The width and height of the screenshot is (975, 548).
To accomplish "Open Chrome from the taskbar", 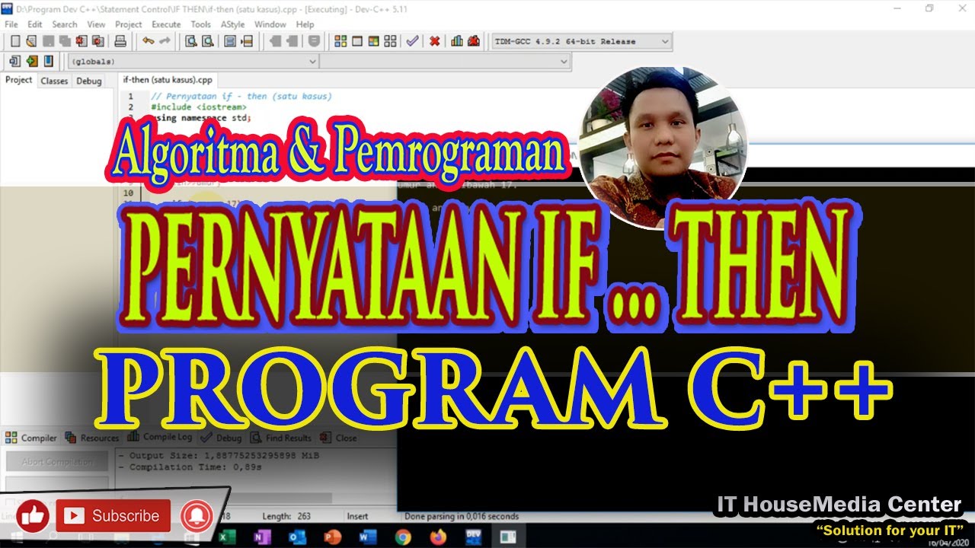I will (x=402, y=537).
